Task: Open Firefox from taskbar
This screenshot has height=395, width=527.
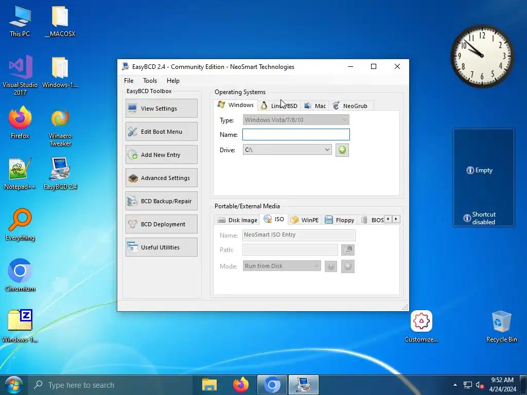Action: (x=241, y=385)
